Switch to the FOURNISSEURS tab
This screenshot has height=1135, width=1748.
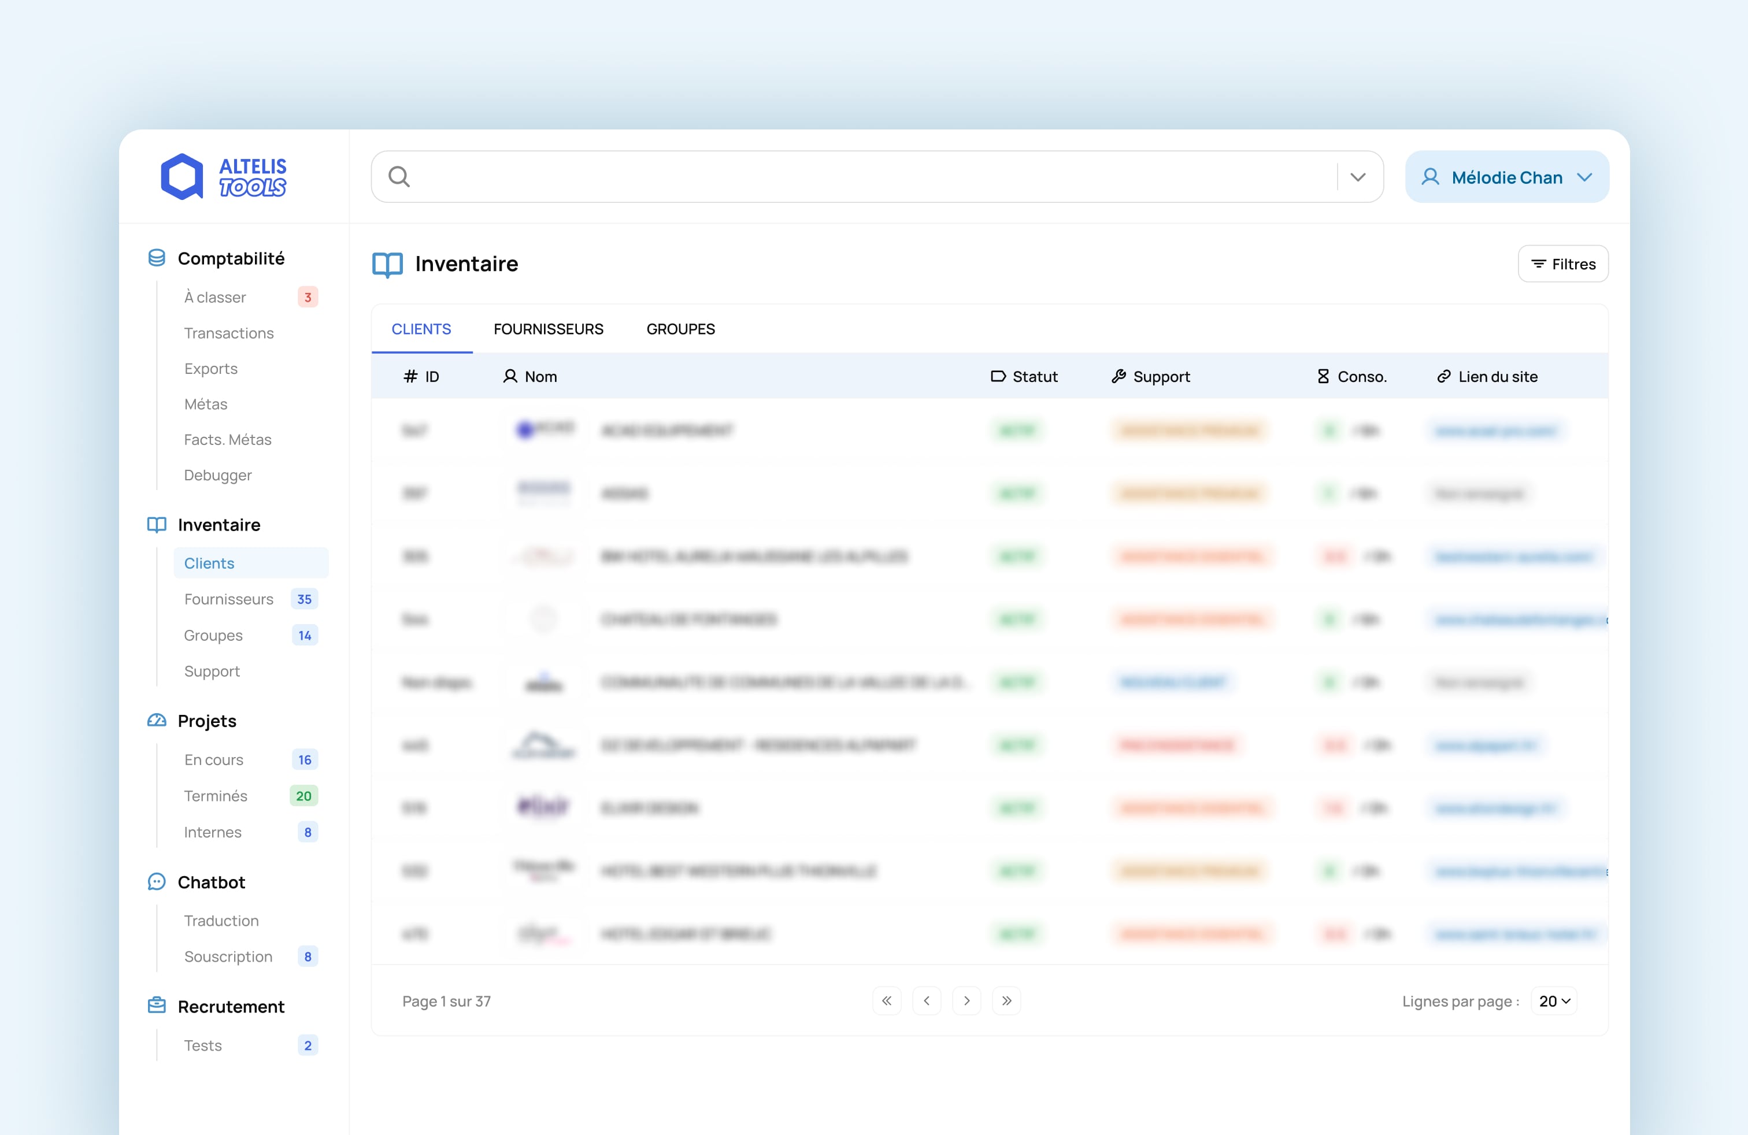(x=548, y=329)
